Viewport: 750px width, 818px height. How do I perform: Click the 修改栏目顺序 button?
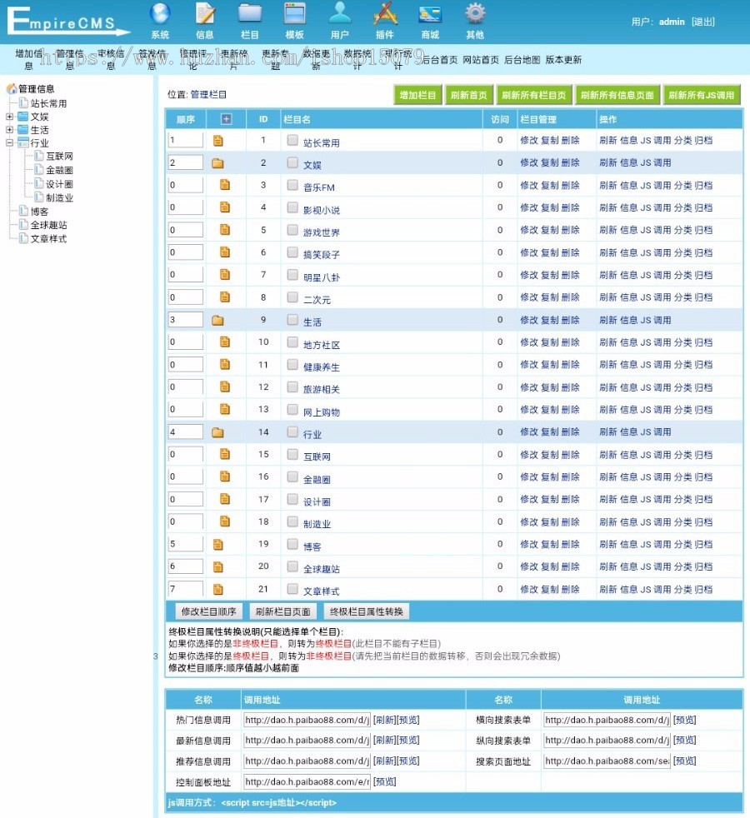pyautogui.click(x=209, y=611)
